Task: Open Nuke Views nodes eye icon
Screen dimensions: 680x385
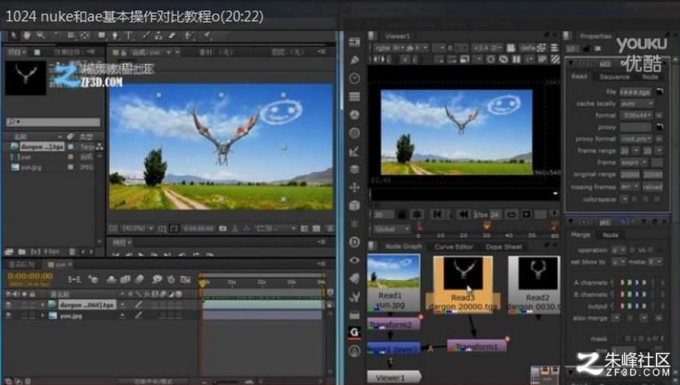Action: (354, 260)
